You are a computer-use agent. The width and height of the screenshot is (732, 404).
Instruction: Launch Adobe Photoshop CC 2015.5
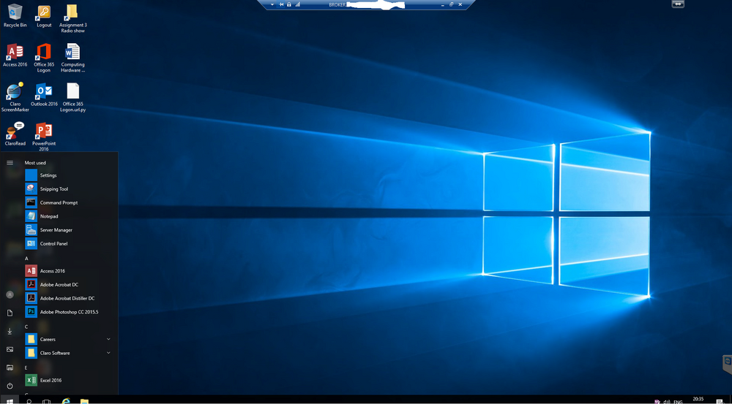coord(70,312)
